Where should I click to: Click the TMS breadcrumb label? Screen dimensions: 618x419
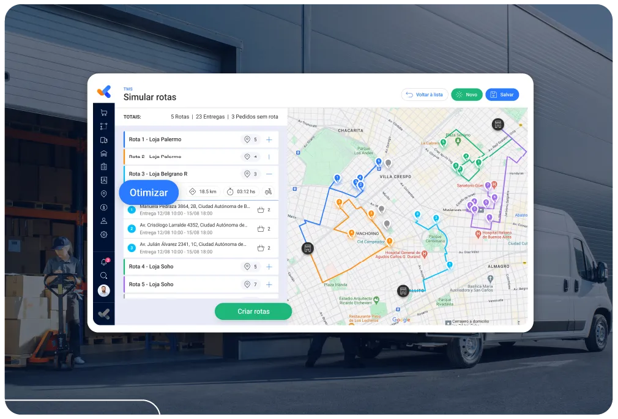[128, 89]
